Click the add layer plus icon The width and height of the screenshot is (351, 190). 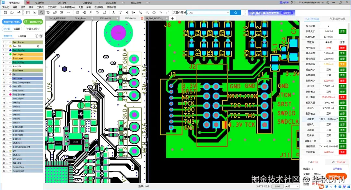(36, 36)
